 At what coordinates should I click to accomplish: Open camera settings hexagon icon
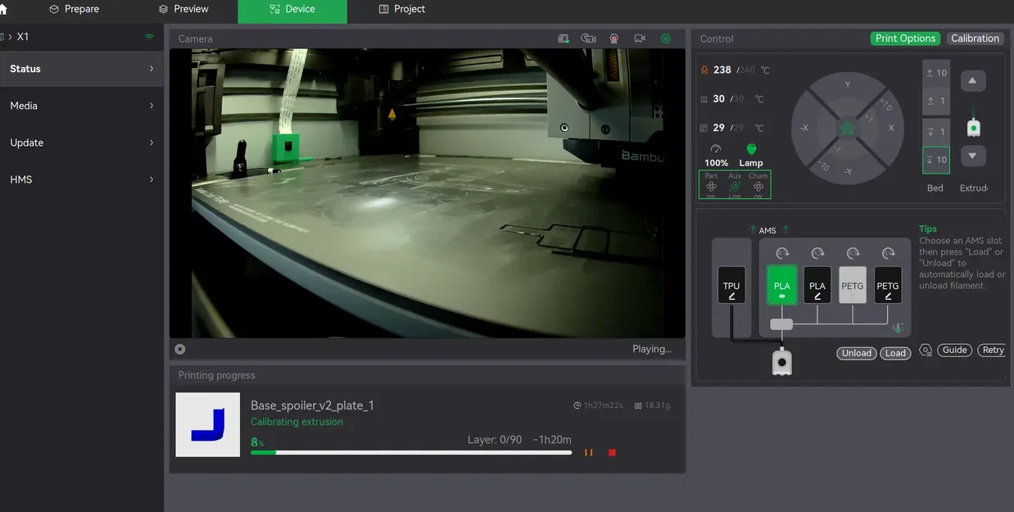click(x=666, y=39)
